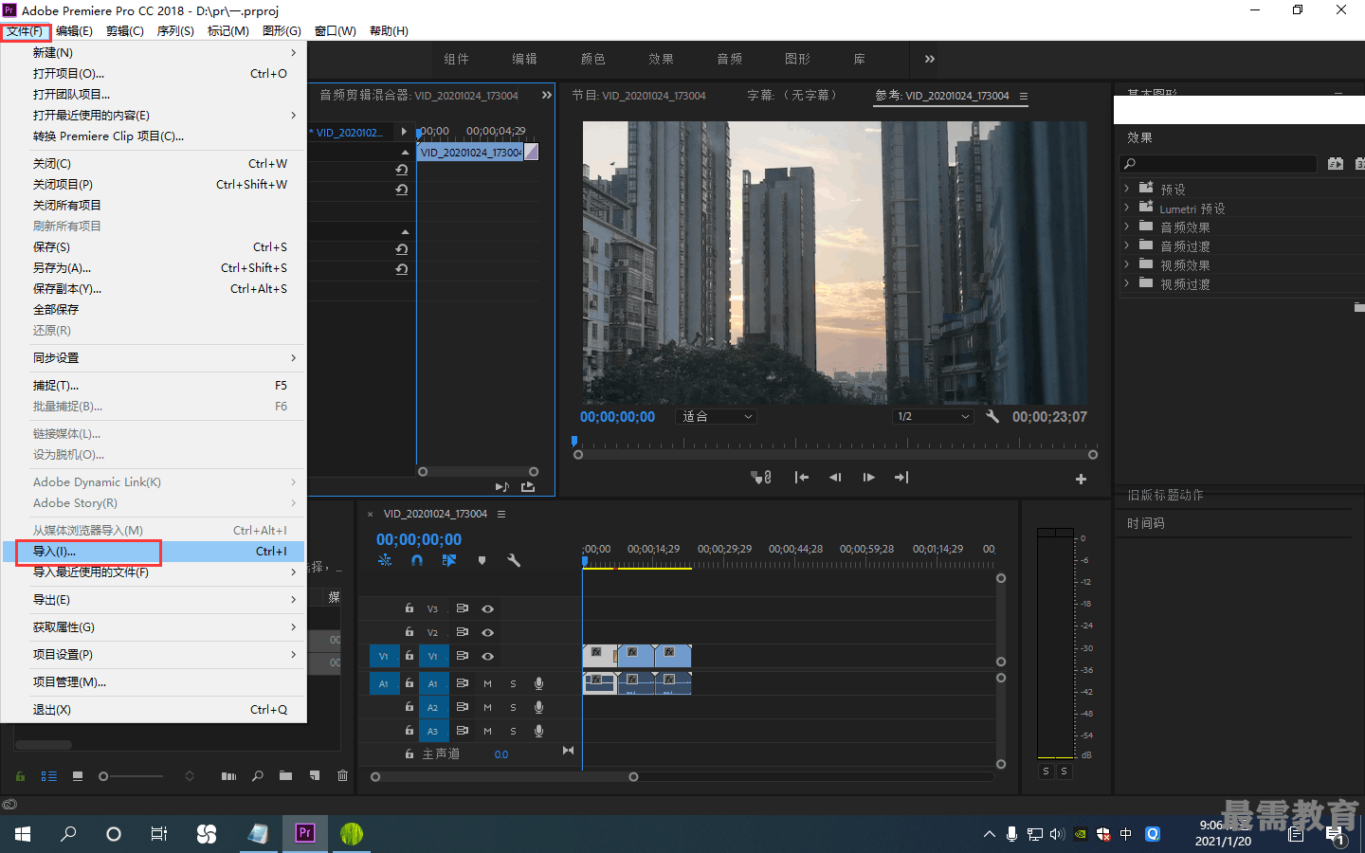Viewport: 1365px width, 853px height.
Task: Open the 导出(E) submenu
Action: 154,600
